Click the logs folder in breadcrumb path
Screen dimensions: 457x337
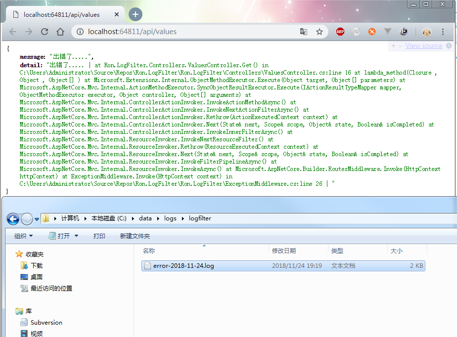170,218
